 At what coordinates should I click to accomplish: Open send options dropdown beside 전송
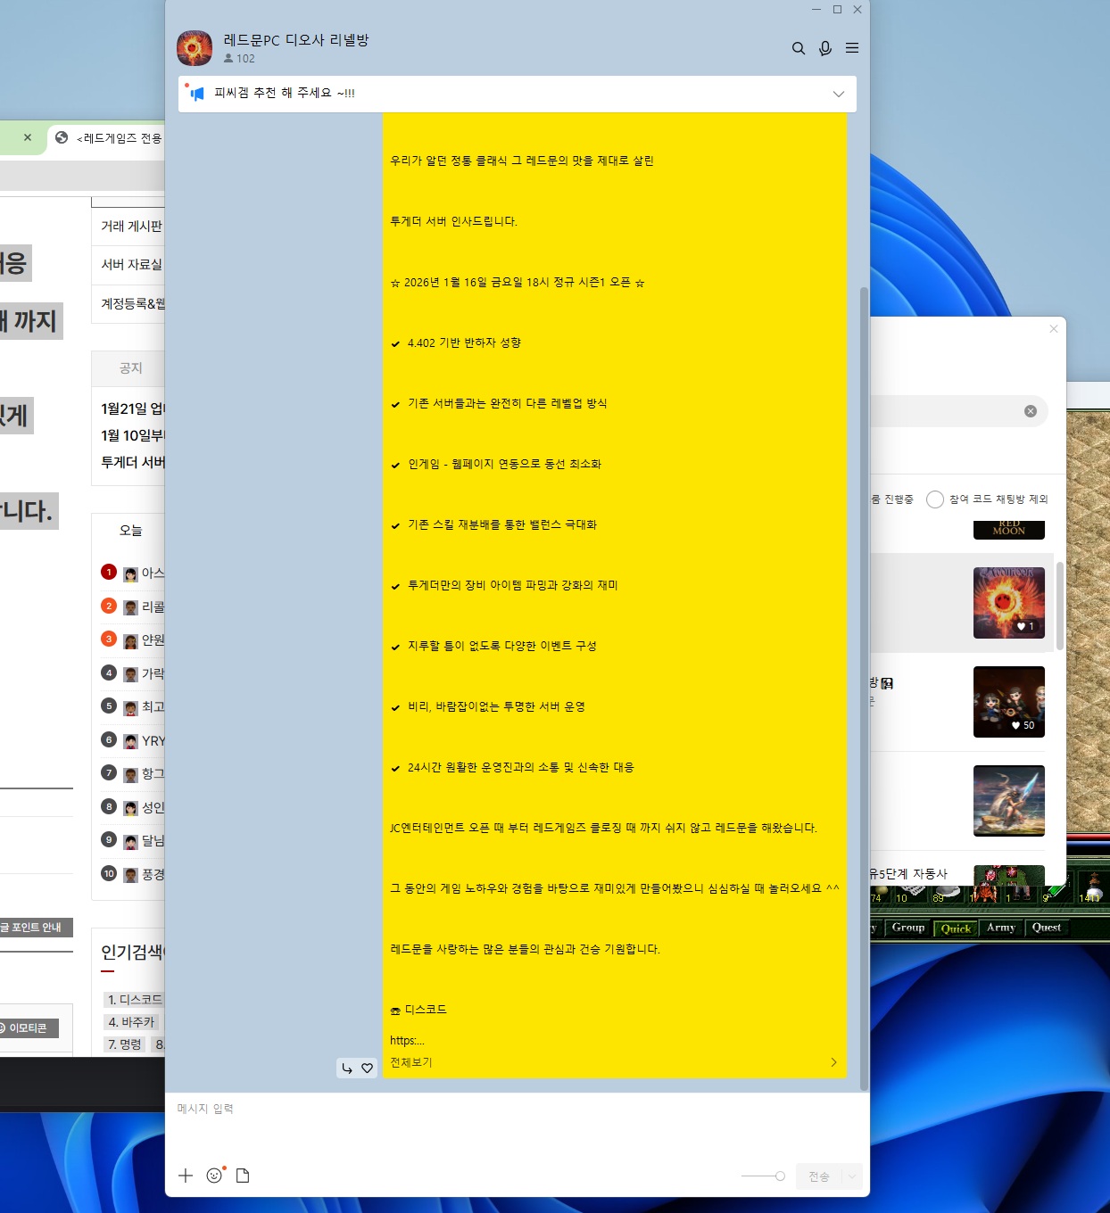coord(852,1176)
